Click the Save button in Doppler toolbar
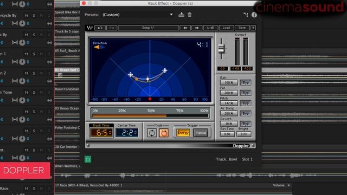The image size is (347, 195). [x=242, y=28]
